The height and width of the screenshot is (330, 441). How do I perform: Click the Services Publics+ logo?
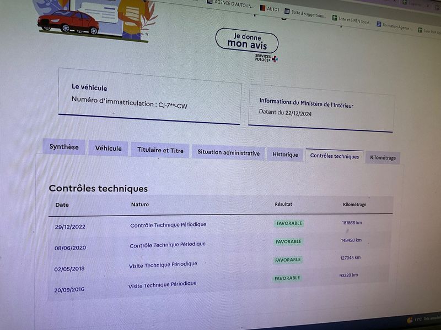tap(266, 58)
